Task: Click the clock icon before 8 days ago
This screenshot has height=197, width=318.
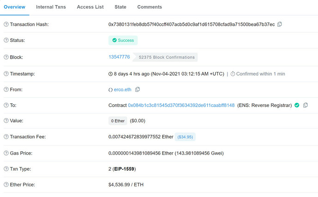Action: (x=110, y=74)
